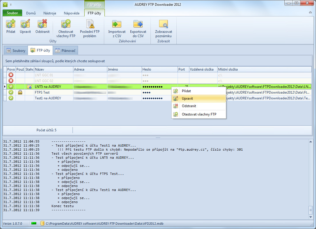Viewport: 316px width, 229px height.
Task: Click the "Test připojení k účtu FTPS Test..." log line
Action: pos(88,174)
